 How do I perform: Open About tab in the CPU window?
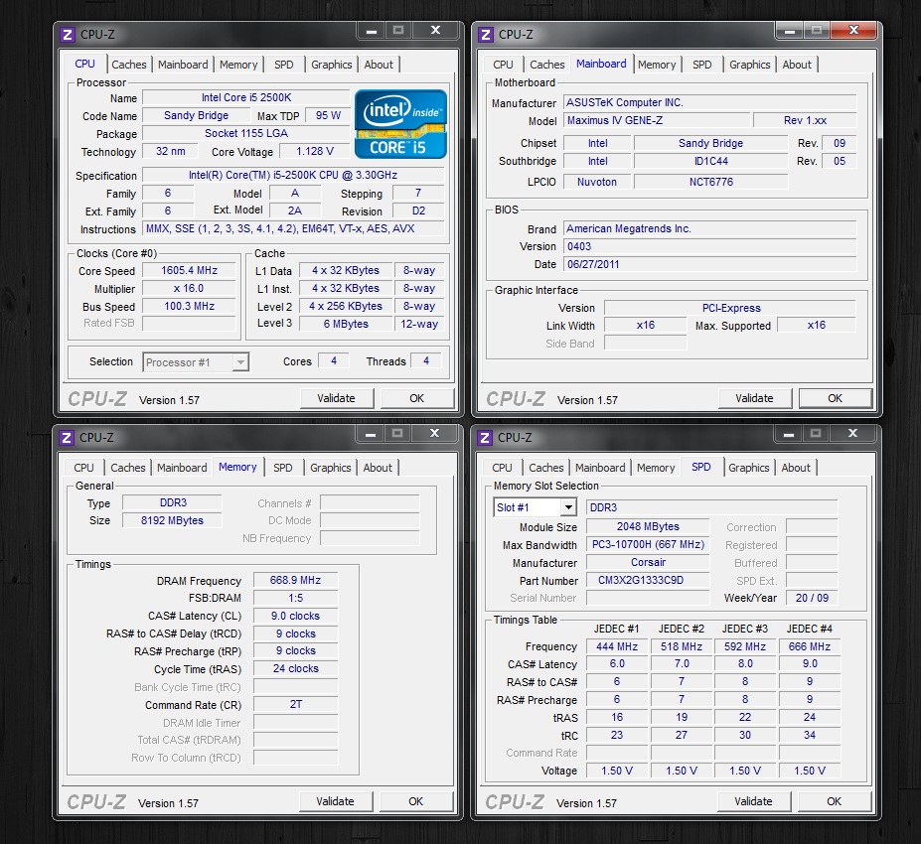(x=379, y=65)
